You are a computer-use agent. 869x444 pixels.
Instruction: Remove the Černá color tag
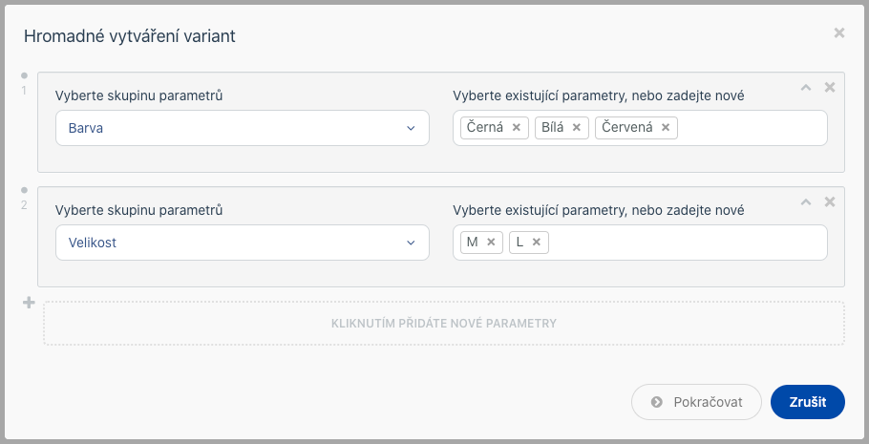pyautogui.click(x=516, y=128)
